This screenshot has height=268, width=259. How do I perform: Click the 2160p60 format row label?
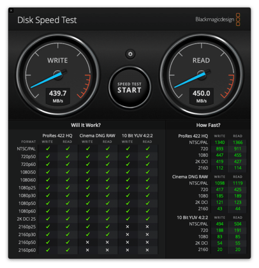(x=27, y=250)
